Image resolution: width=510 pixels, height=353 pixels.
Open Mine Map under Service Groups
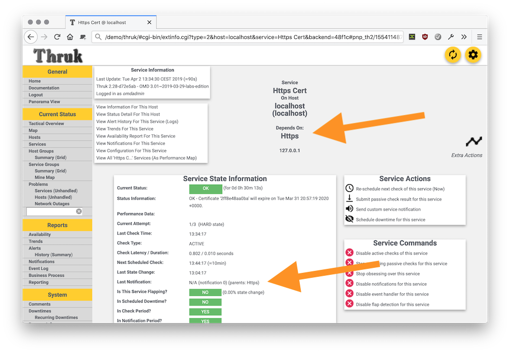44,177
